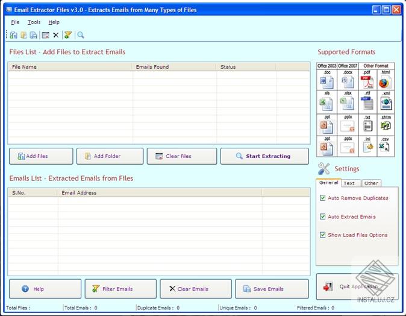Screen dimensions: 406x316
Task: Click the Start Extracting button
Action: [x=264, y=156]
